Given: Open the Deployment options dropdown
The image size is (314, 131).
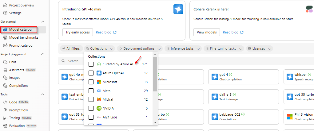Looking at the screenshot, I should pos(140,48).
